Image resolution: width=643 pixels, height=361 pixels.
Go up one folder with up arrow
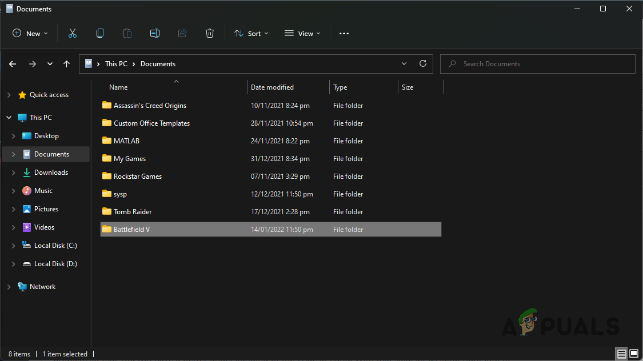pos(67,64)
